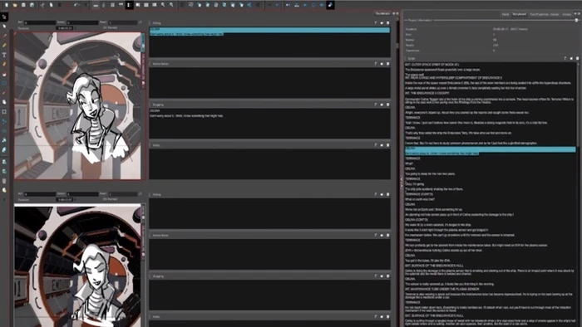
Task: Click the Zoom In magnifier icon
Action: [x=163, y=5]
